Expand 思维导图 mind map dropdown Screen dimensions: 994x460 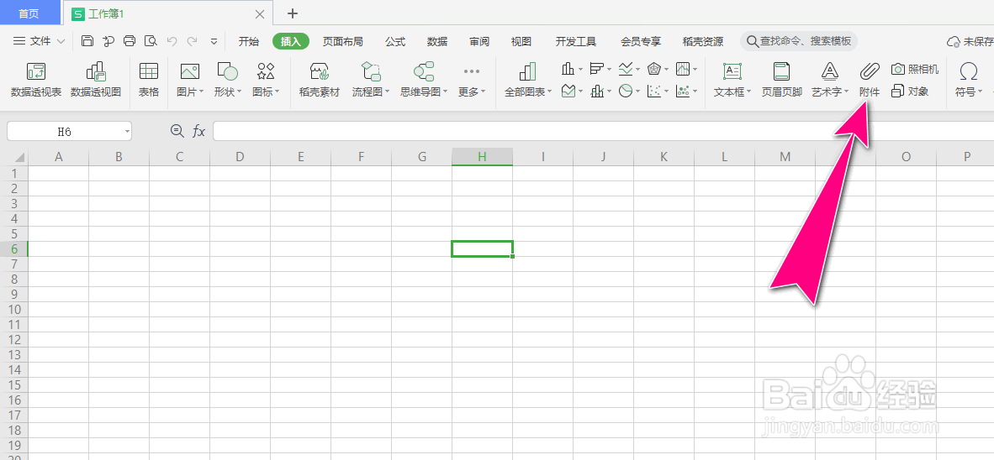point(445,91)
